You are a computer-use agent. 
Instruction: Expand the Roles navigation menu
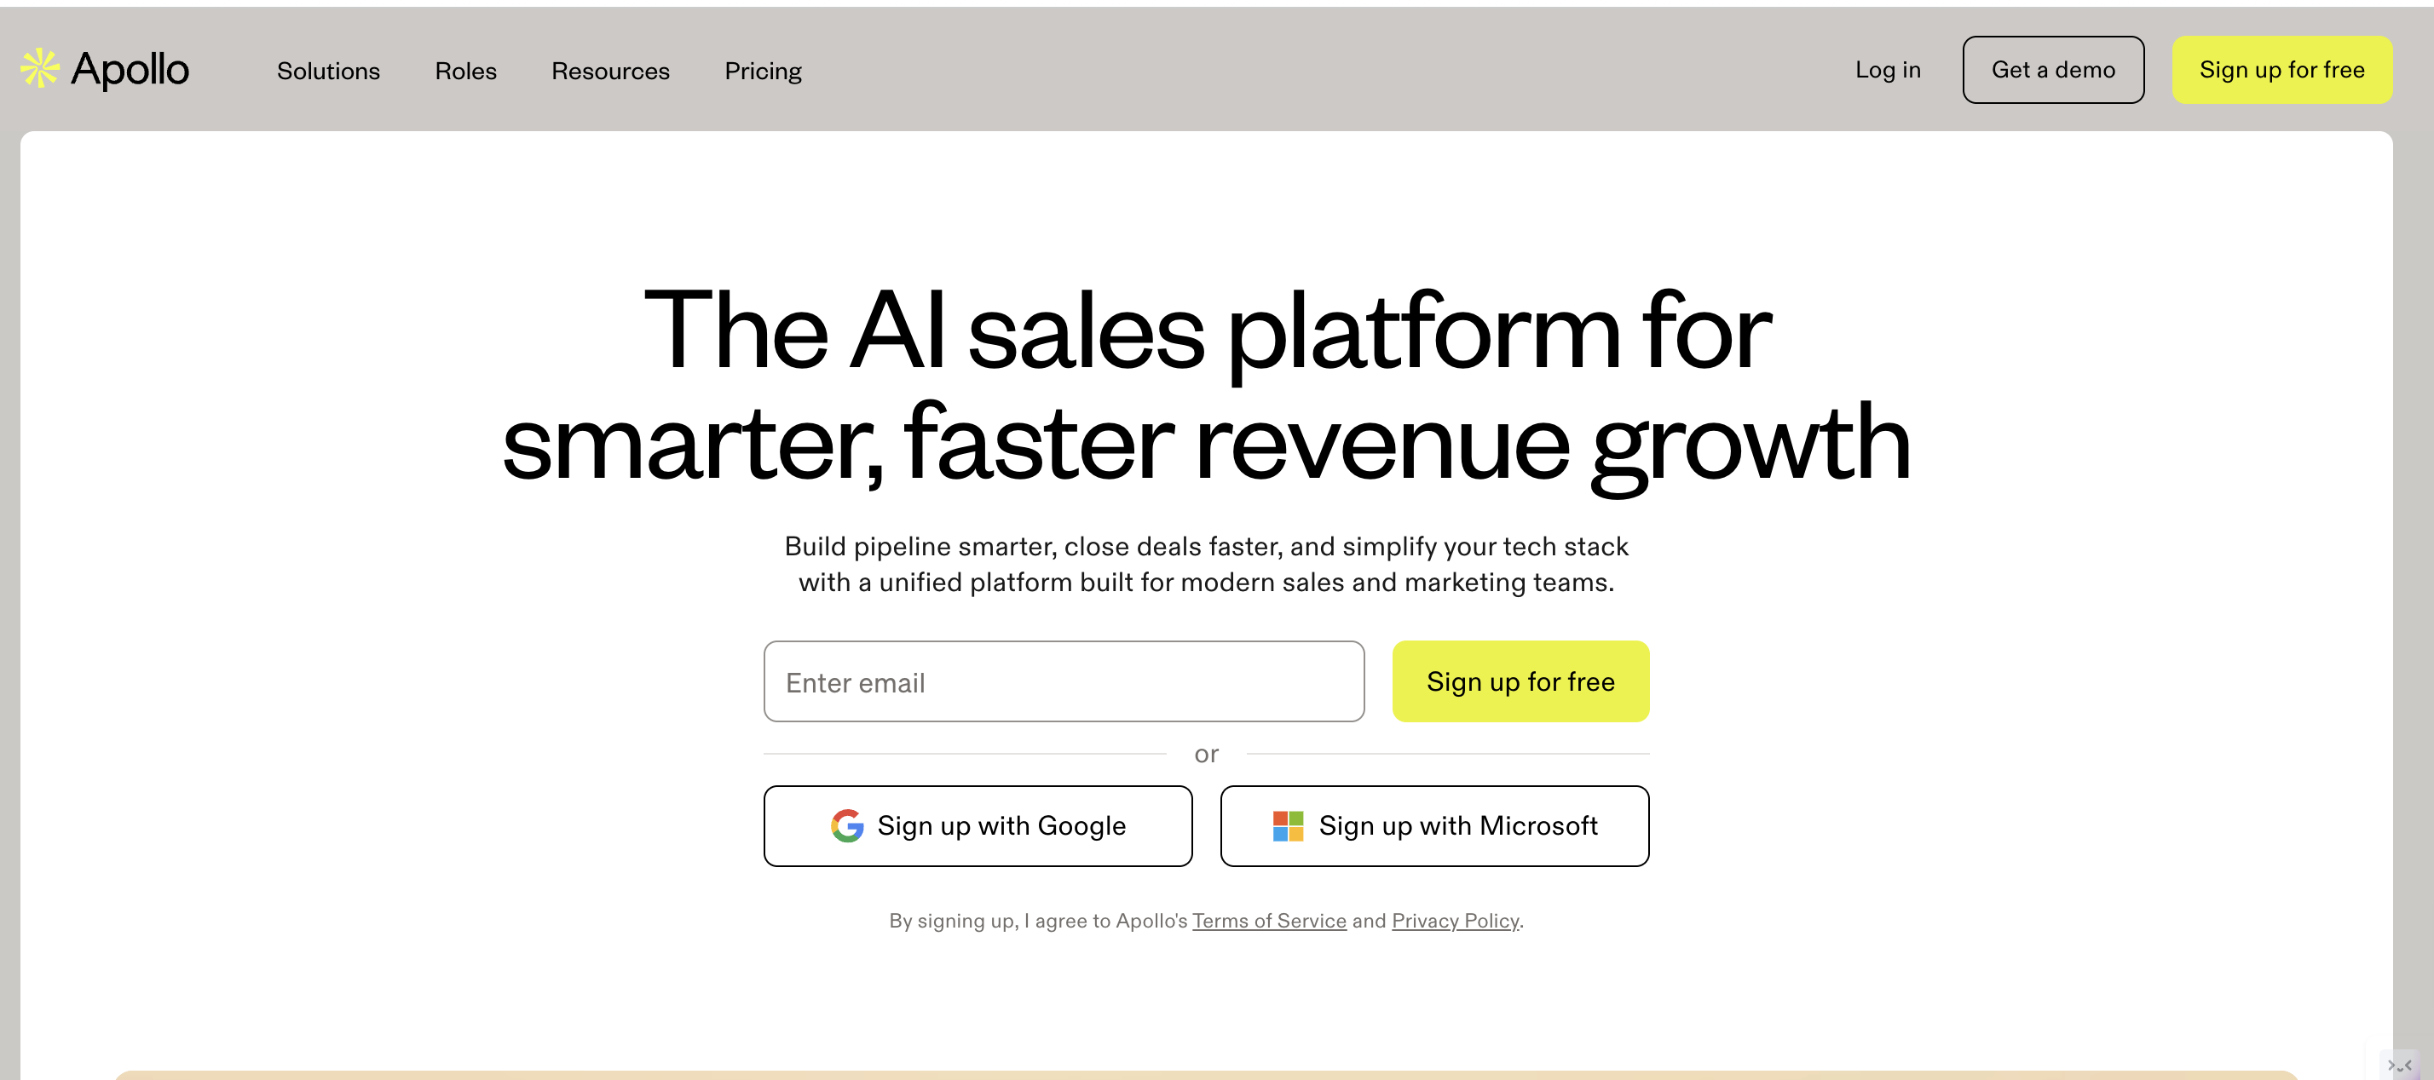464,71
